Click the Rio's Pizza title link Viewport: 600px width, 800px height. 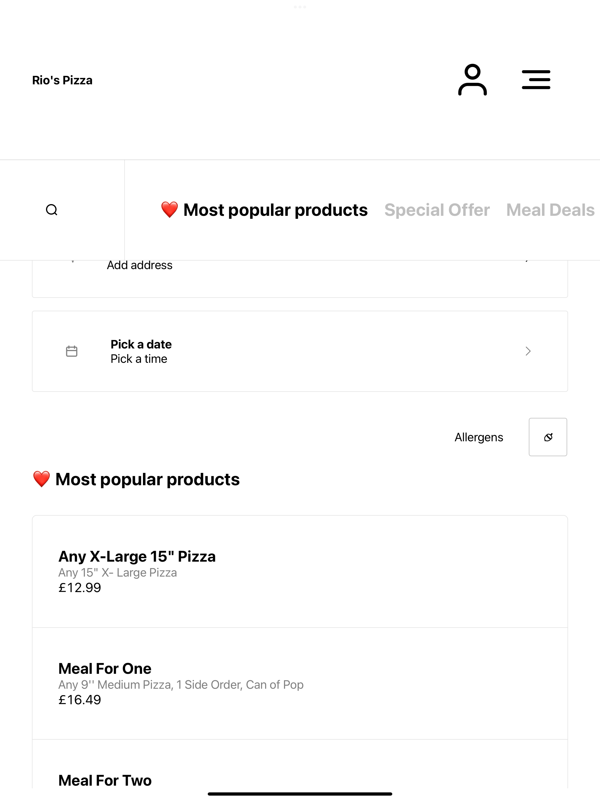point(62,80)
